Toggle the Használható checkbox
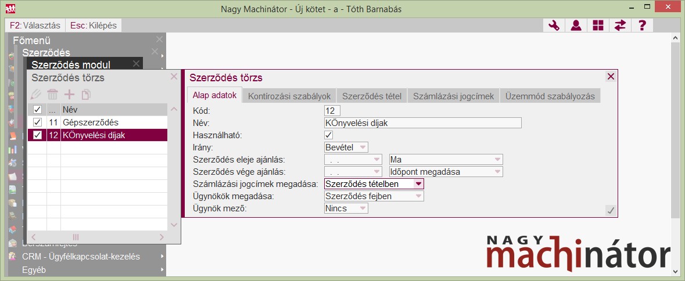 328,135
